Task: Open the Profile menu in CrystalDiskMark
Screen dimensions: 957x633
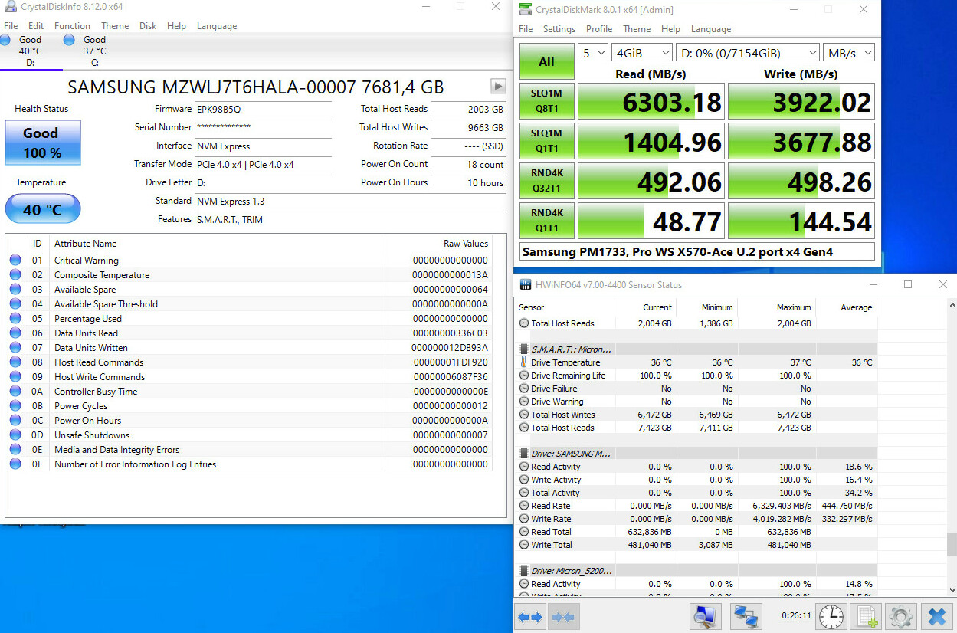Action: (599, 29)
